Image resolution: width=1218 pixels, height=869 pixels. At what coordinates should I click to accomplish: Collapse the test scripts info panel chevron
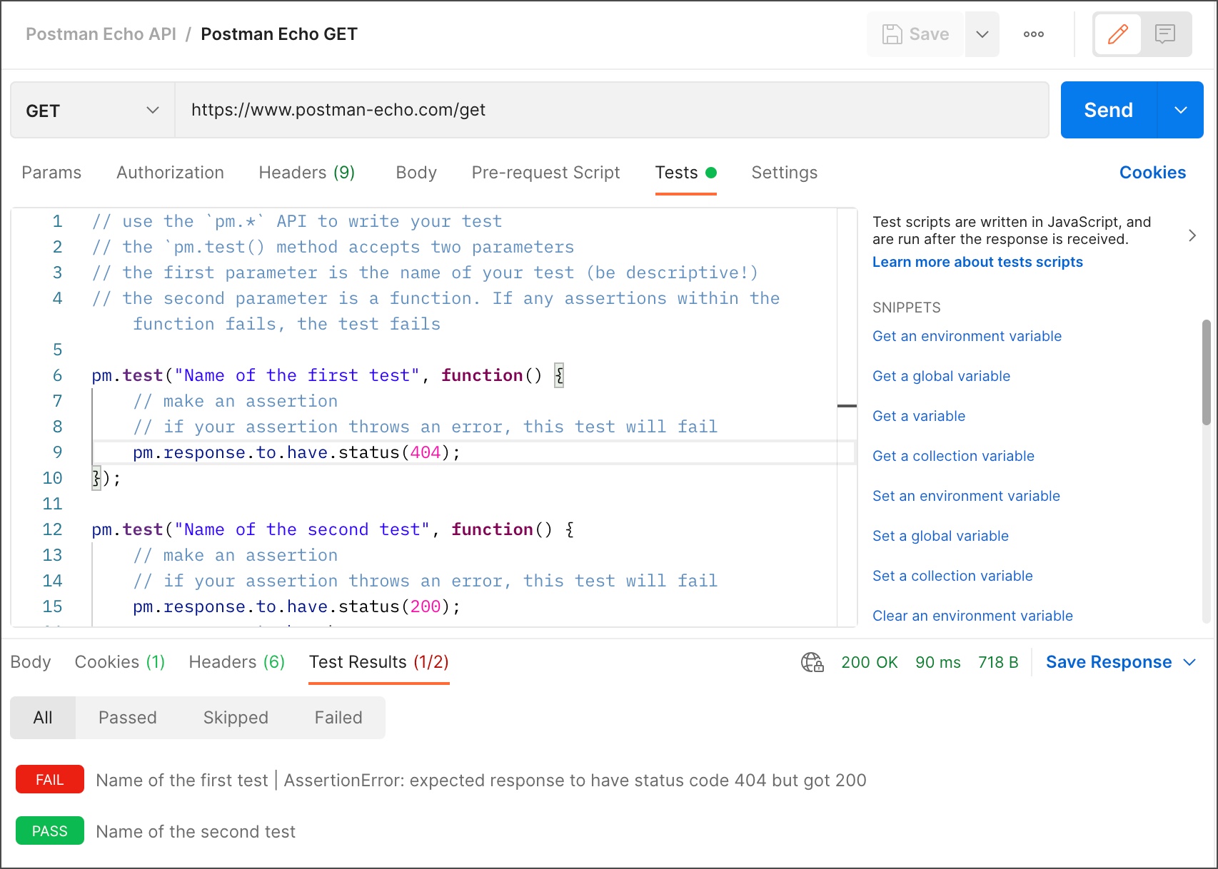pyautogui.click(x=1192, y=235)
